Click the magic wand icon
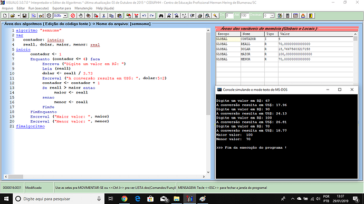 tap(215, 15)
